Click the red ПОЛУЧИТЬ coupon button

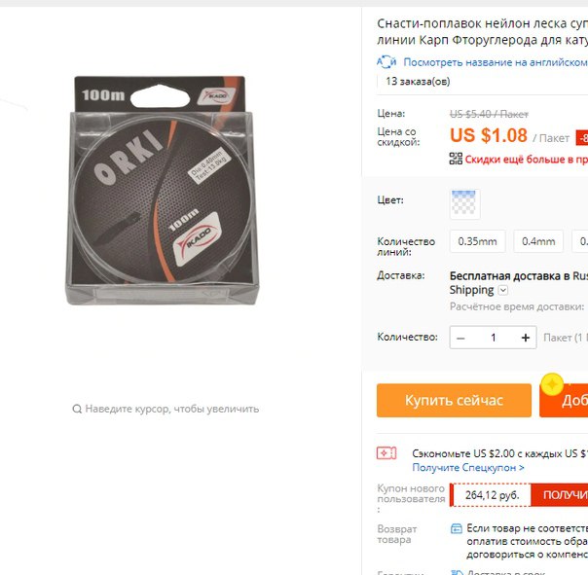[560, 495]
